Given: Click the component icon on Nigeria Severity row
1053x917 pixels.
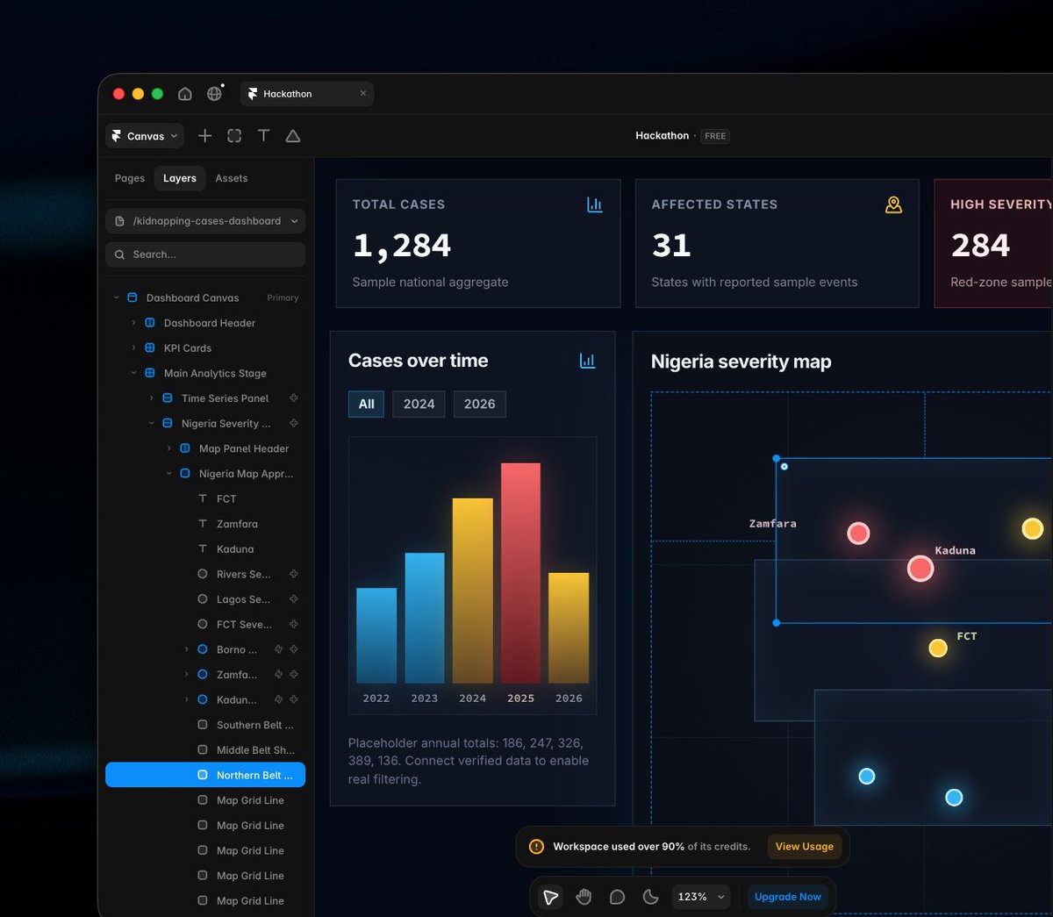Looking at the screenshot, I should (294, 423).
